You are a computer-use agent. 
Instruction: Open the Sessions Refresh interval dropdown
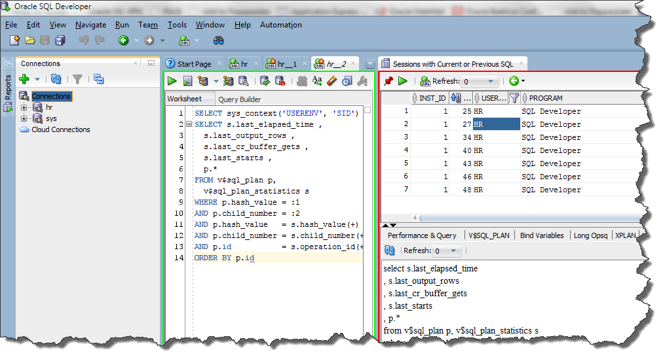coord(491,81)
